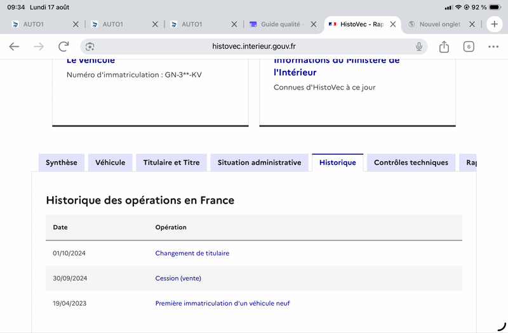508x333 pixels.
Task: Click the date 01/10/2024
Action: point(69,253)
